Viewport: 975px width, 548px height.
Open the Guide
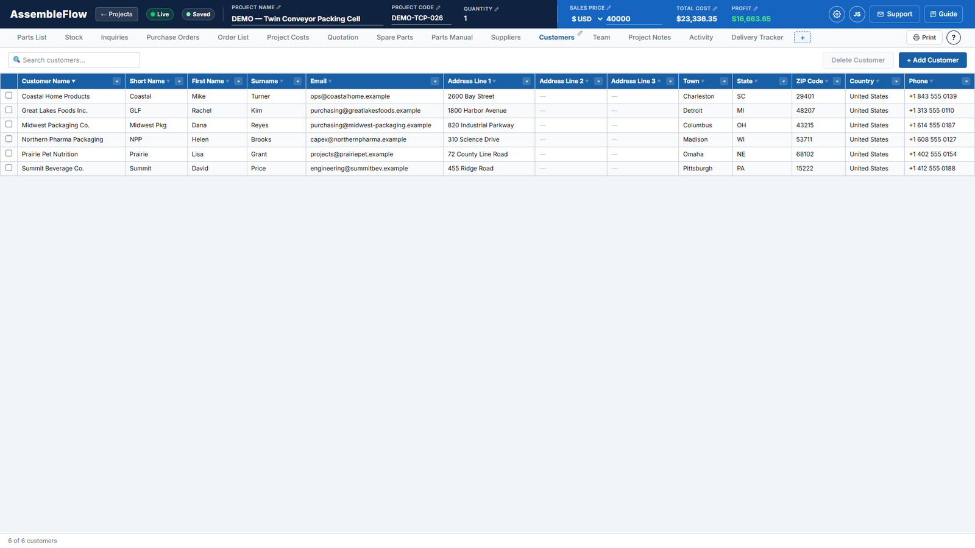pyautogui.click(x=943, y=14)
